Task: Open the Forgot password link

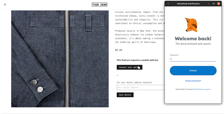Action: (x=193, y=81)
